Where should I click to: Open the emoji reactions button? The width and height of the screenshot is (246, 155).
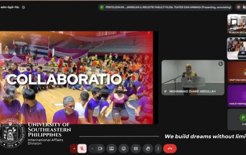[123, 148]
